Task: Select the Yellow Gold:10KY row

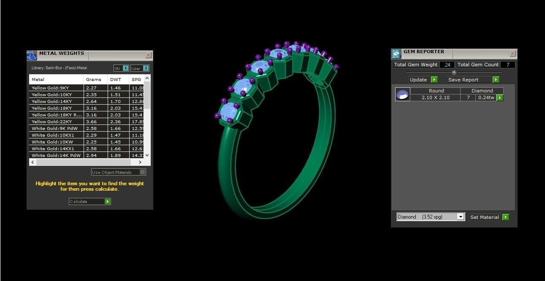Action: pos(87,95)
